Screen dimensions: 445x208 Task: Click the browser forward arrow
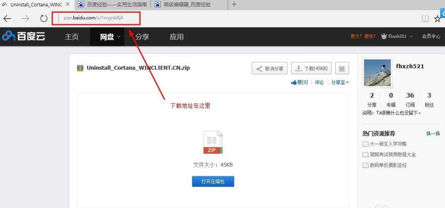click(x=26, y=19)
